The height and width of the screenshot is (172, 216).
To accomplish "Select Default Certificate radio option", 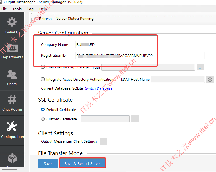I will pos(43,110).
